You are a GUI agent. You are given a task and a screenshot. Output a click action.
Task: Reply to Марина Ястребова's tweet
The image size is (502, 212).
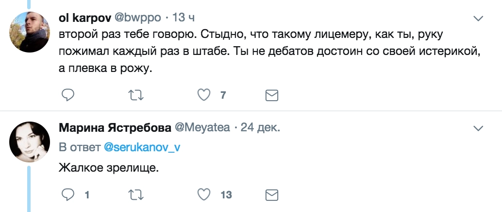pyautogui.click(x=68, y=195)
